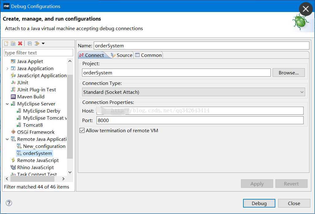Close dialog with the round X button
The width and height of the screenshot is (315, 214).
(x=305, y=9)
